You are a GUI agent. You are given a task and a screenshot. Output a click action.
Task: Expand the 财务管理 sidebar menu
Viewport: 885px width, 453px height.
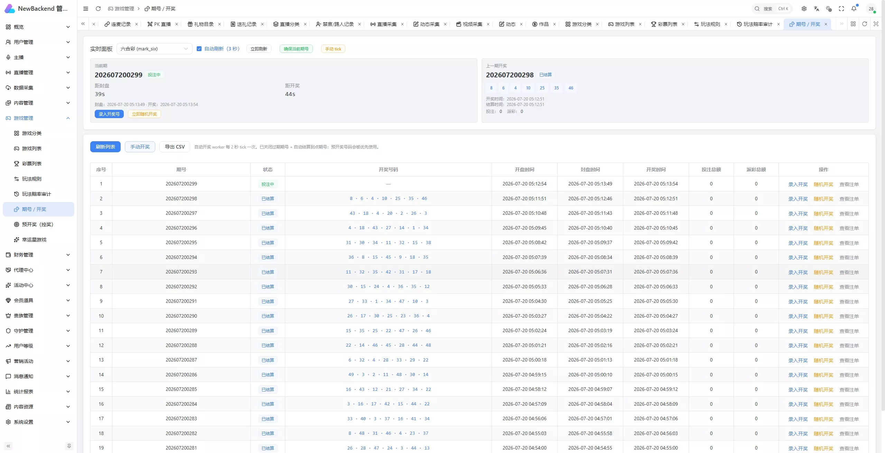(38, 255)
